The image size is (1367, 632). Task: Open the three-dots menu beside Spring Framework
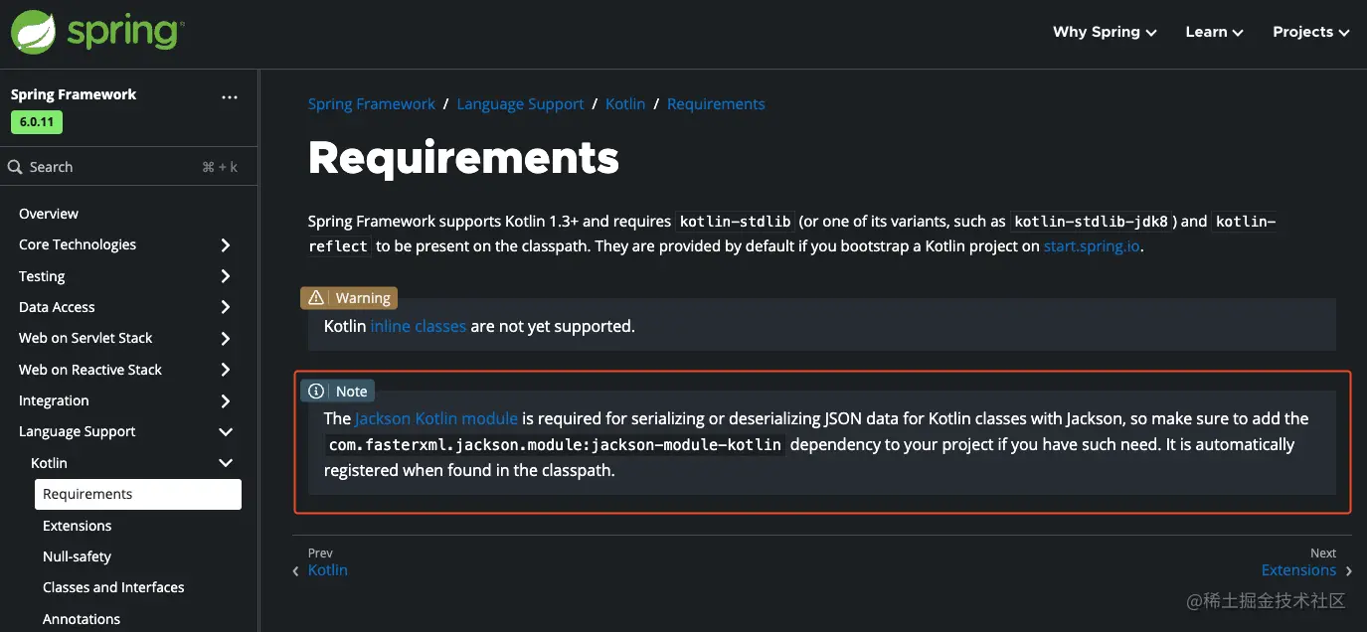point(230,97)
